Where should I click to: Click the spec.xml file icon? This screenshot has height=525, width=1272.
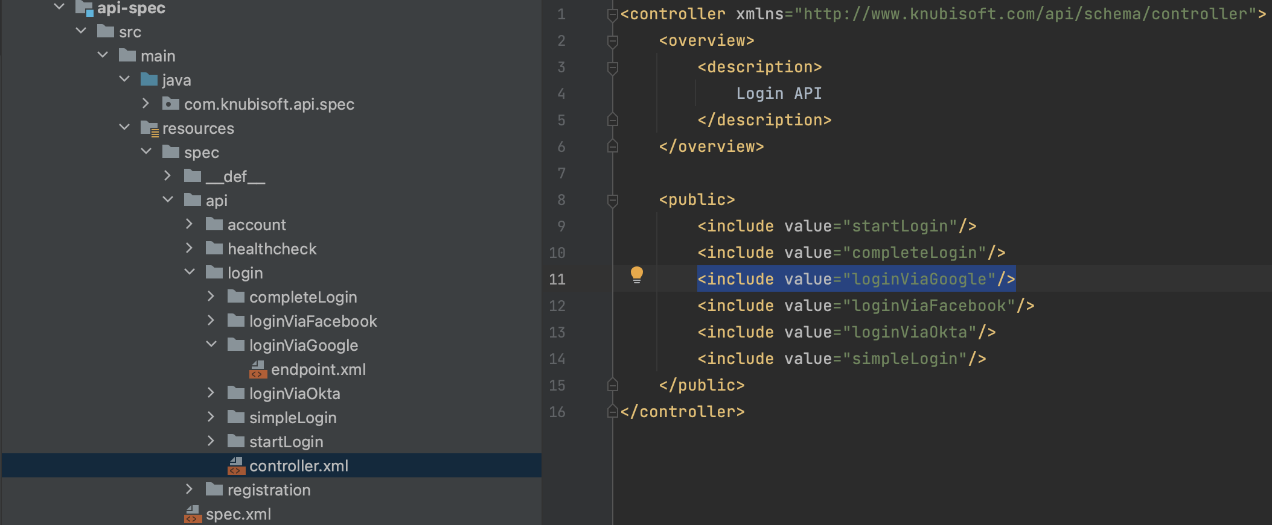193,514
